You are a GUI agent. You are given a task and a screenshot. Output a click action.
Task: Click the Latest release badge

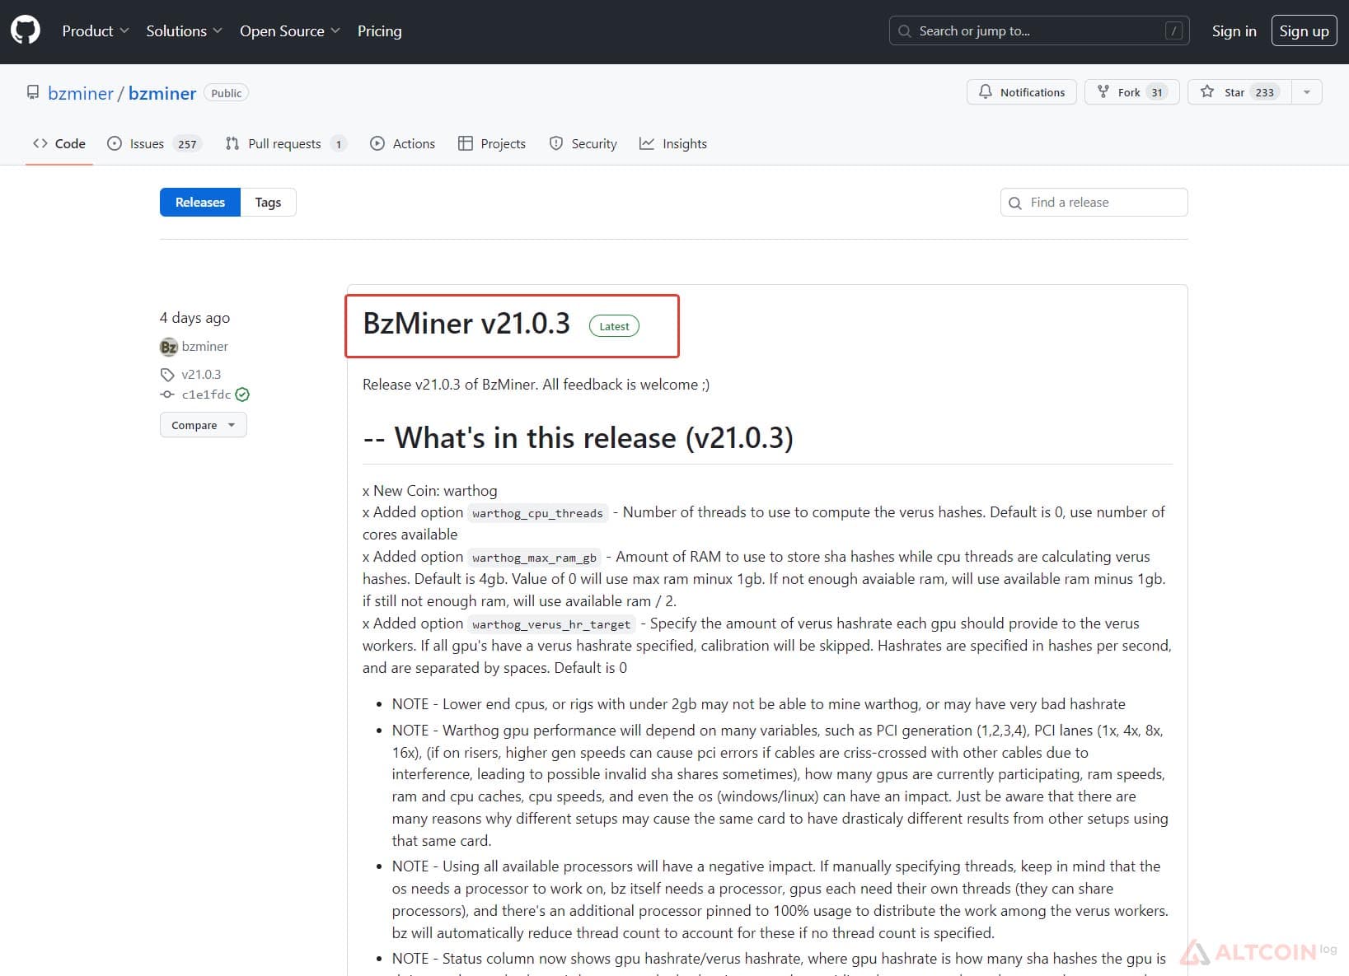click(614, 326)
